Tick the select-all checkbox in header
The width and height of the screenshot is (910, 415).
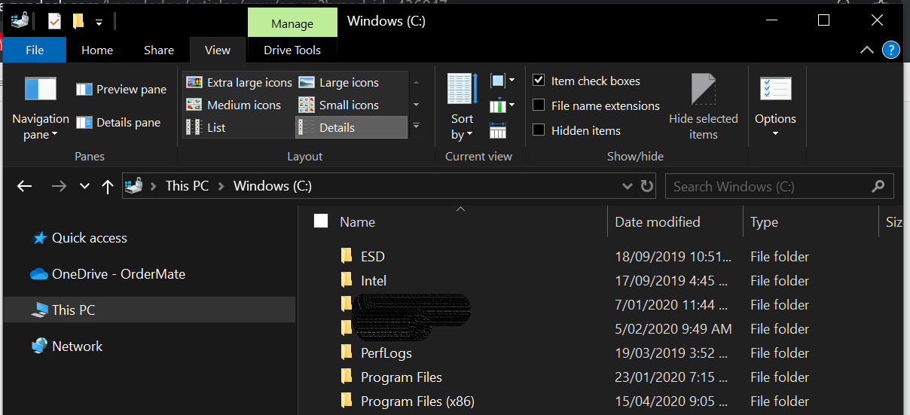click(321, 221)
